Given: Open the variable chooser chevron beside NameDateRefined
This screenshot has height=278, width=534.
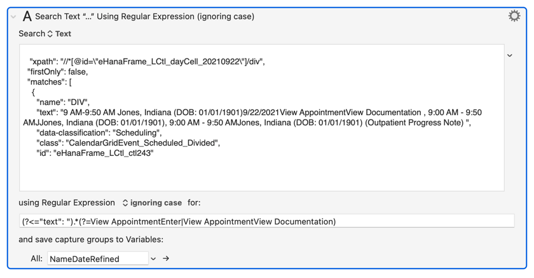Looking at the screenshot, I should pyautogui.click(x=153, y=259).
